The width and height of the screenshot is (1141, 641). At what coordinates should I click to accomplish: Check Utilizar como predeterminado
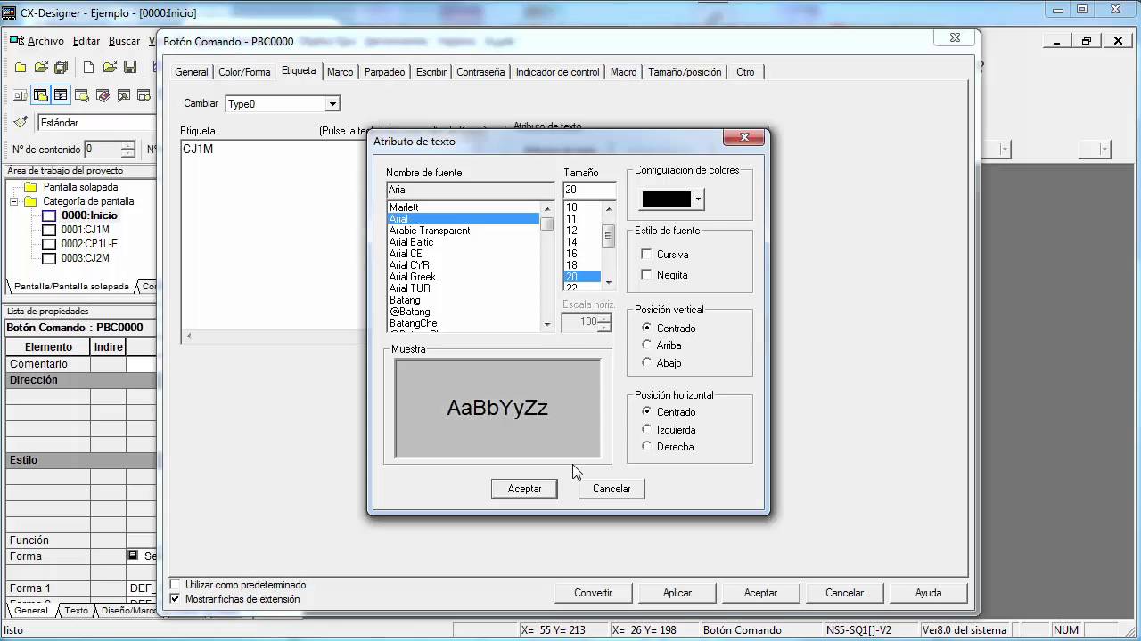point(175,585)
